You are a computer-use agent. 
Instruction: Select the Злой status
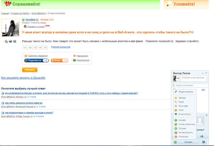[185, 110]
